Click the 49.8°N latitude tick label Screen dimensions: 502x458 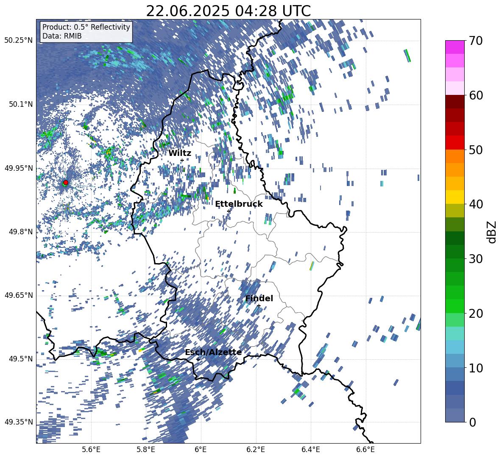point(20,232)
